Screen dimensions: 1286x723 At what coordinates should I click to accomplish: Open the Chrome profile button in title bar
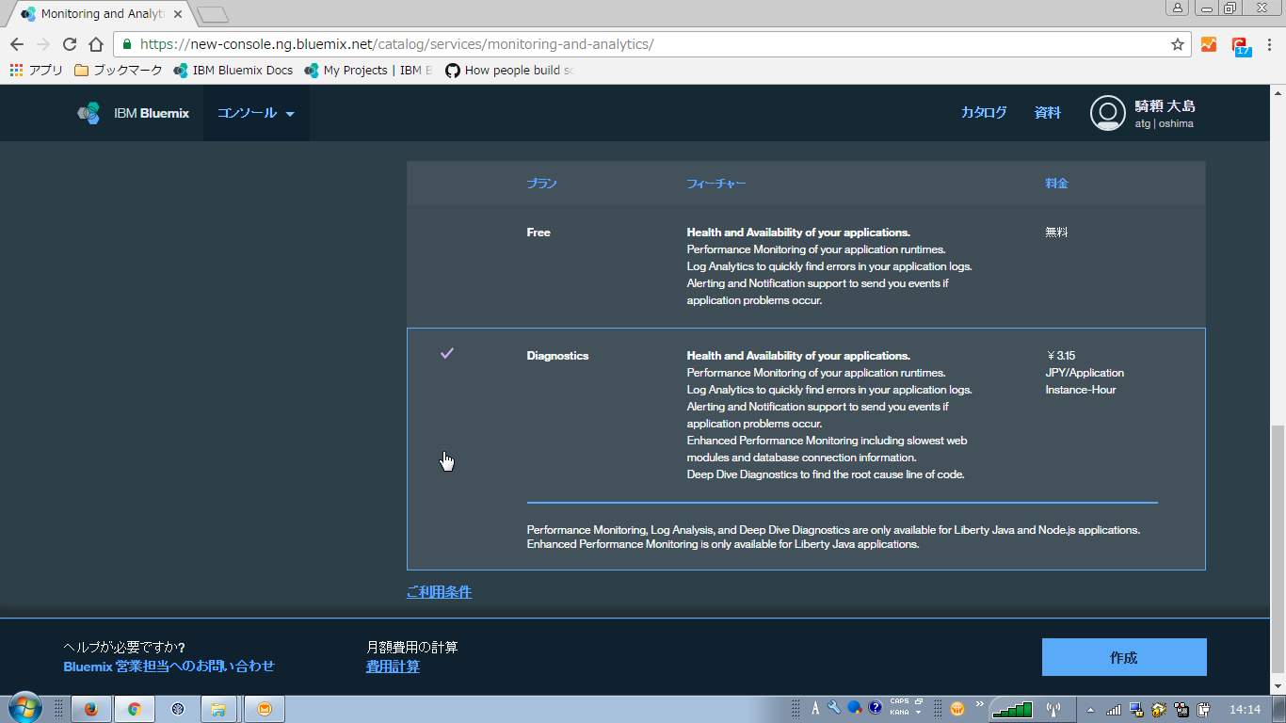[x=1178, y=8]
